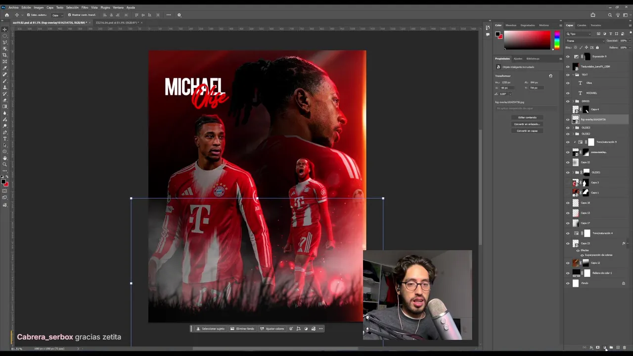Click the text filter T icon in Layers
This screenshot has height=356, width=633.
coord(610,34)
